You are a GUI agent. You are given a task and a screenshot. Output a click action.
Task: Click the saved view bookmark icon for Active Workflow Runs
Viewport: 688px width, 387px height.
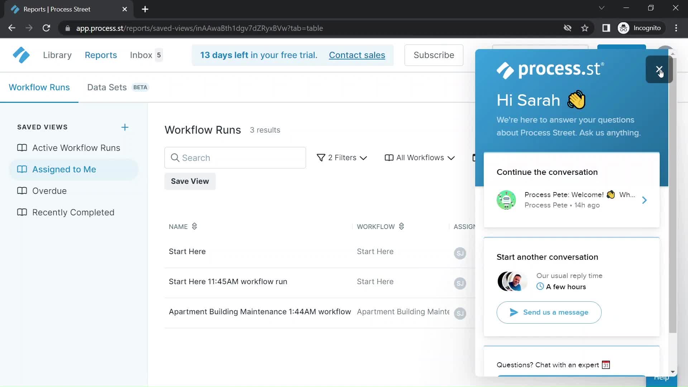pos(22,147)
